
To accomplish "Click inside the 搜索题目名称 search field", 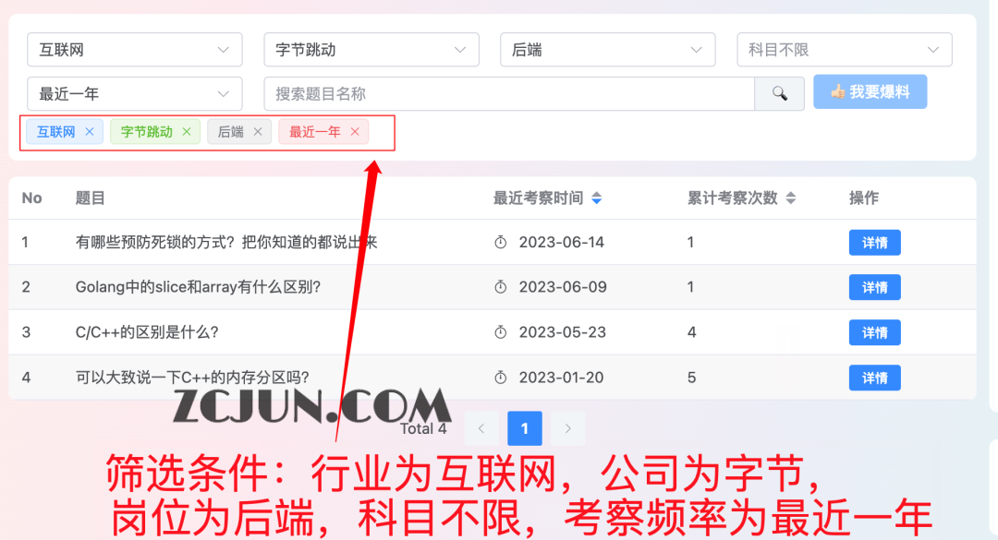I will click(508, 93).
